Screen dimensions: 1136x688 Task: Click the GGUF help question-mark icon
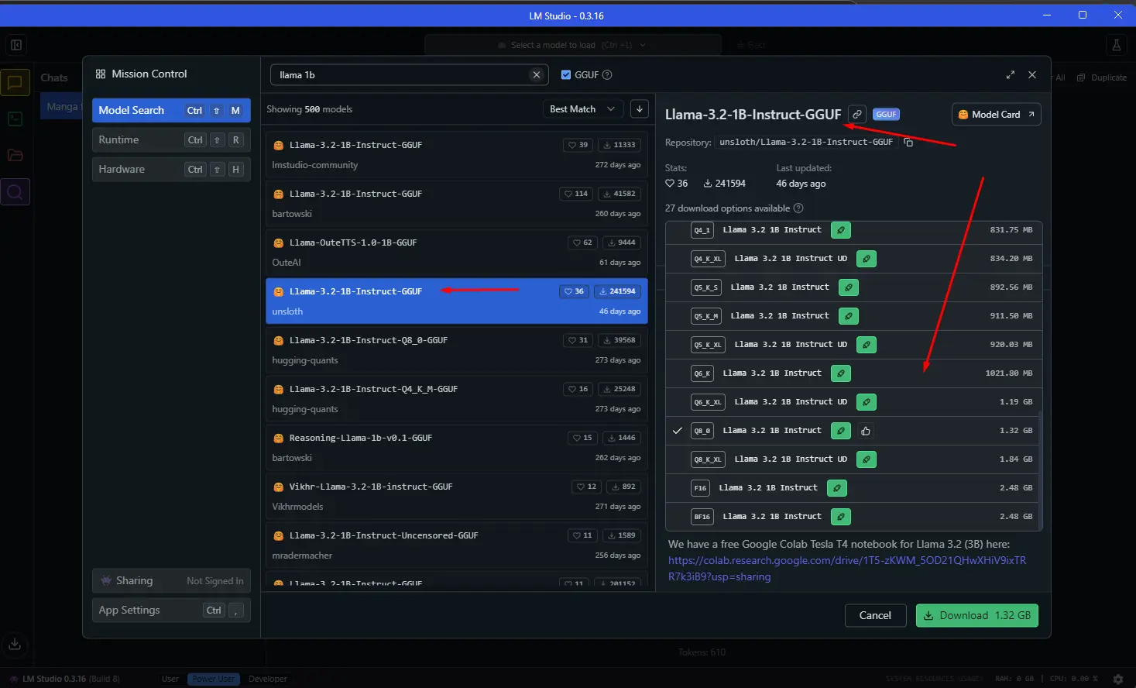pos(607,74)
